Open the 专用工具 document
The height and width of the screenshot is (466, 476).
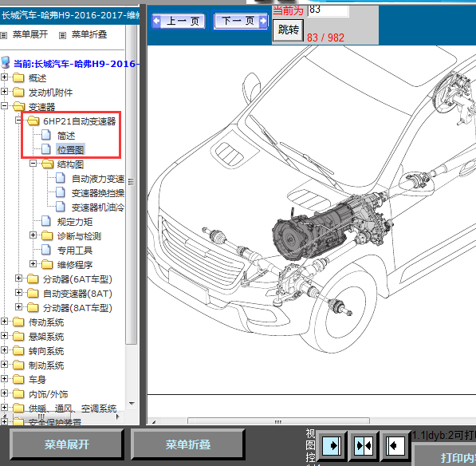pos(75,251)
